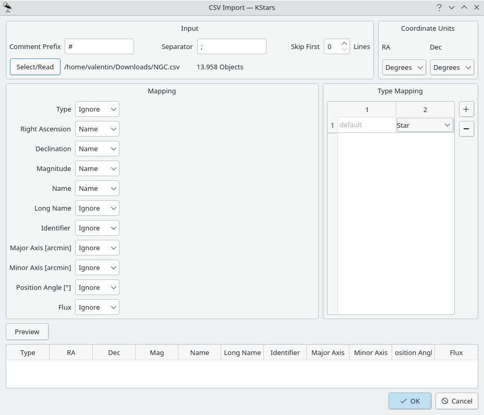Increase the Skip First lines value
The image size is (484, 415).
pos(344,43)
